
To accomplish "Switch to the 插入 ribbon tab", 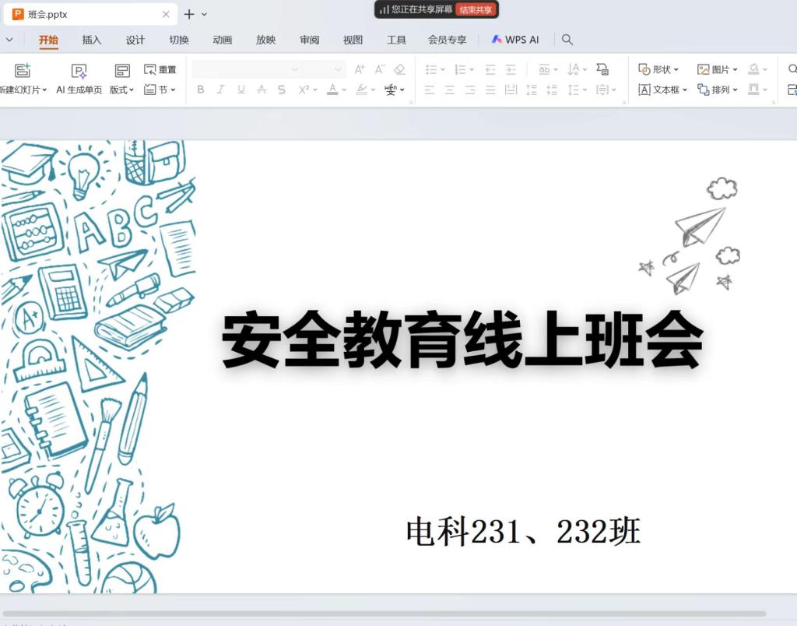I will (x=92, y=40).
